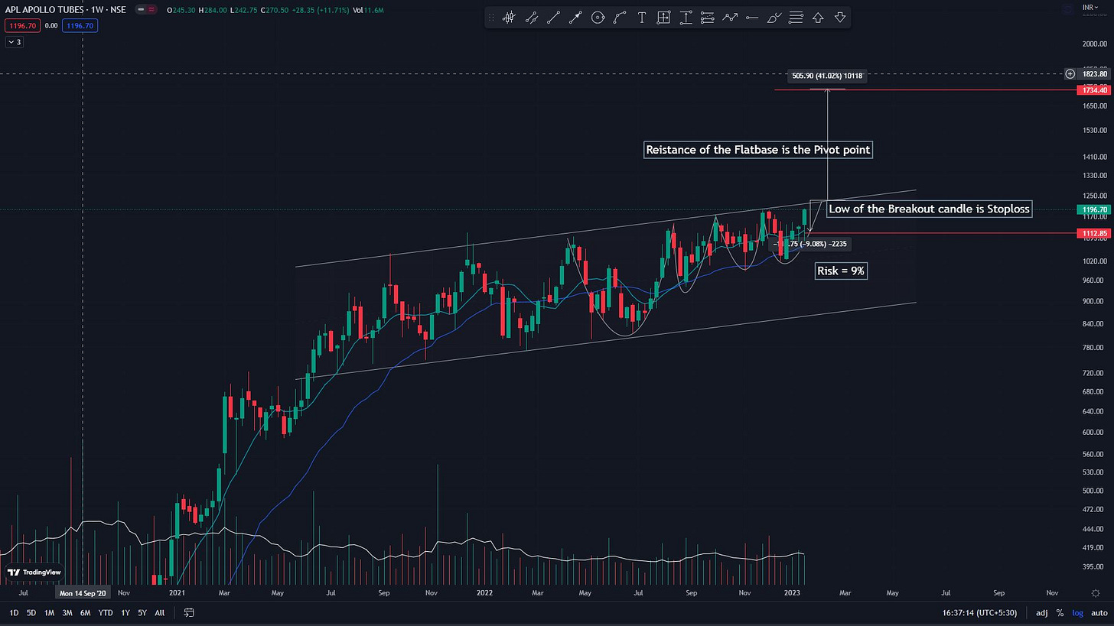
Task: Select the parallel channel drawing tool
Action: coord(531,18)
